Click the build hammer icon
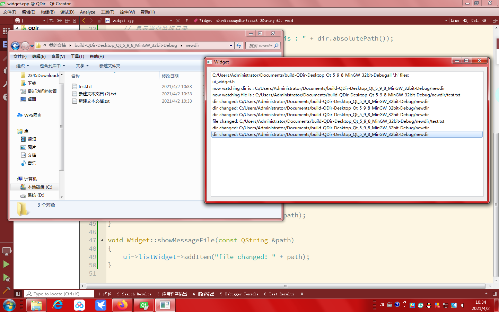 6,289
